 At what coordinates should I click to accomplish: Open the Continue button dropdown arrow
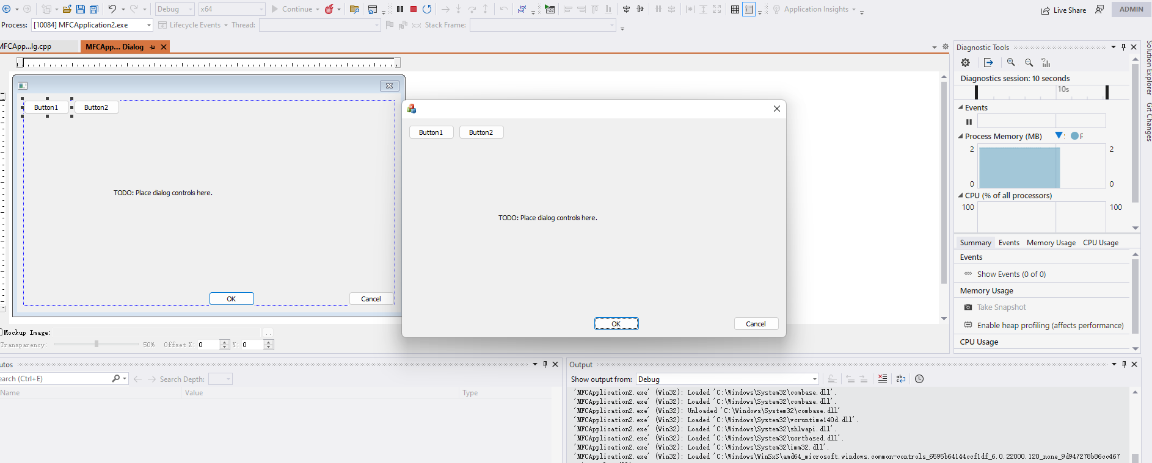pos(318,9)
